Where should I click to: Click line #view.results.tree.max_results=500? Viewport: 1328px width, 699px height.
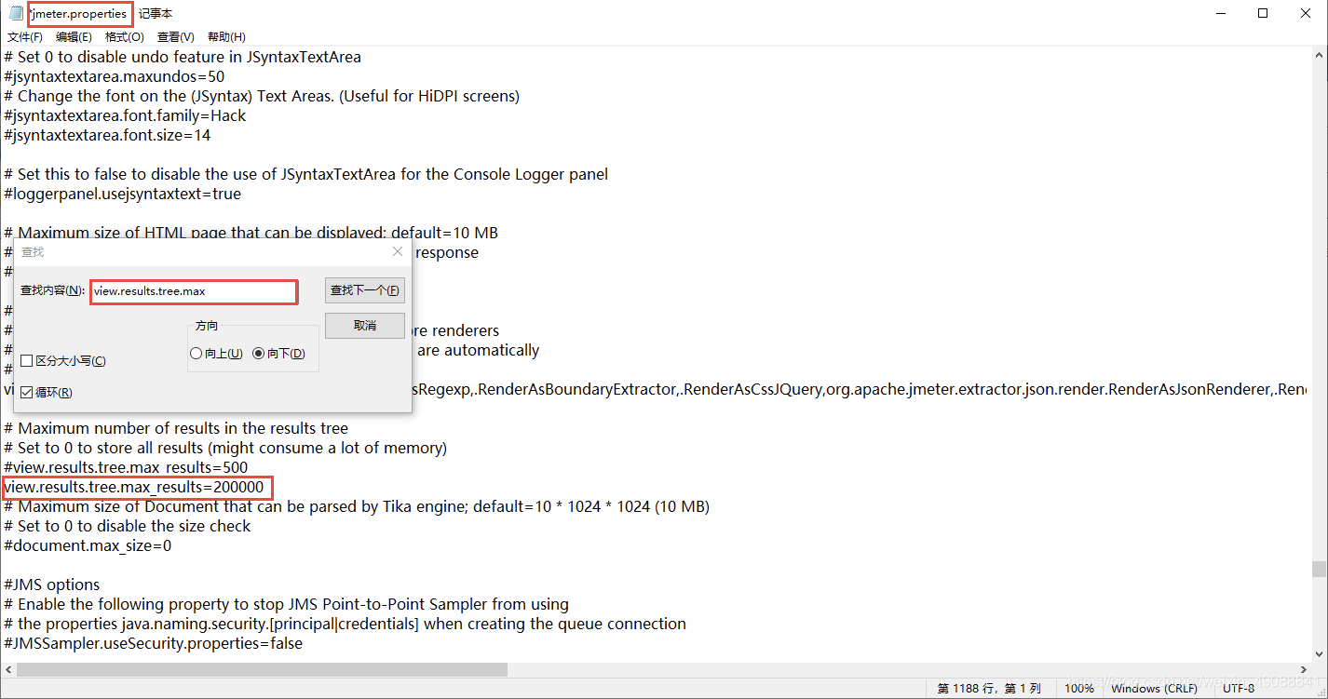coord(126,467)
